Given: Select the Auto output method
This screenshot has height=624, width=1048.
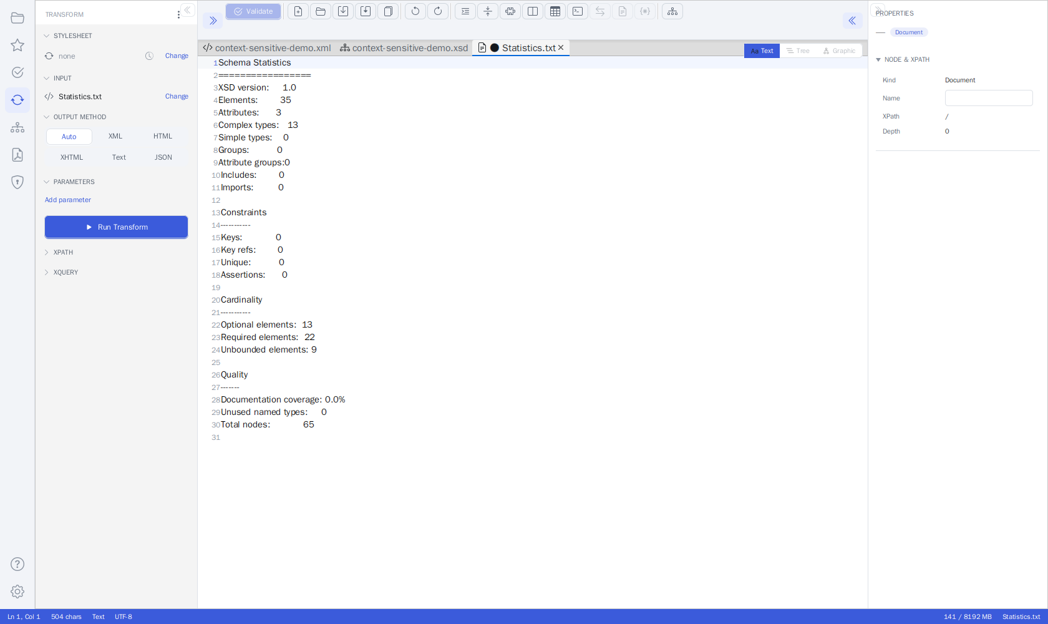Looking at the screenshot, I should click(x=69, y=137).
